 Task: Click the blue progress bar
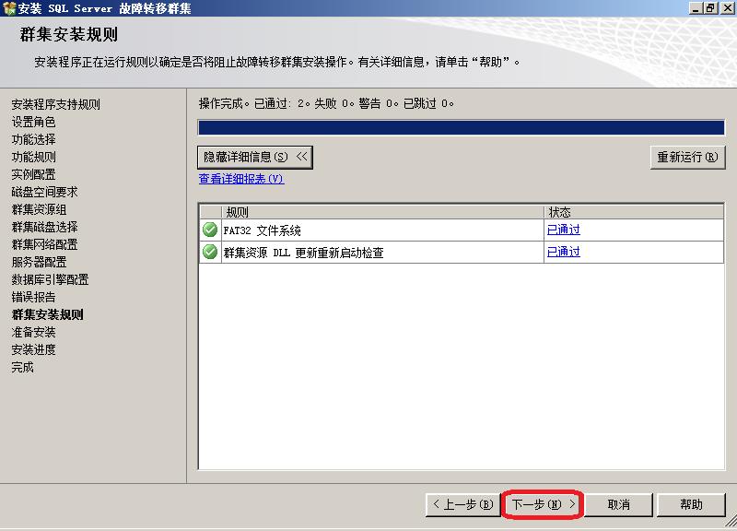point(461,128)
